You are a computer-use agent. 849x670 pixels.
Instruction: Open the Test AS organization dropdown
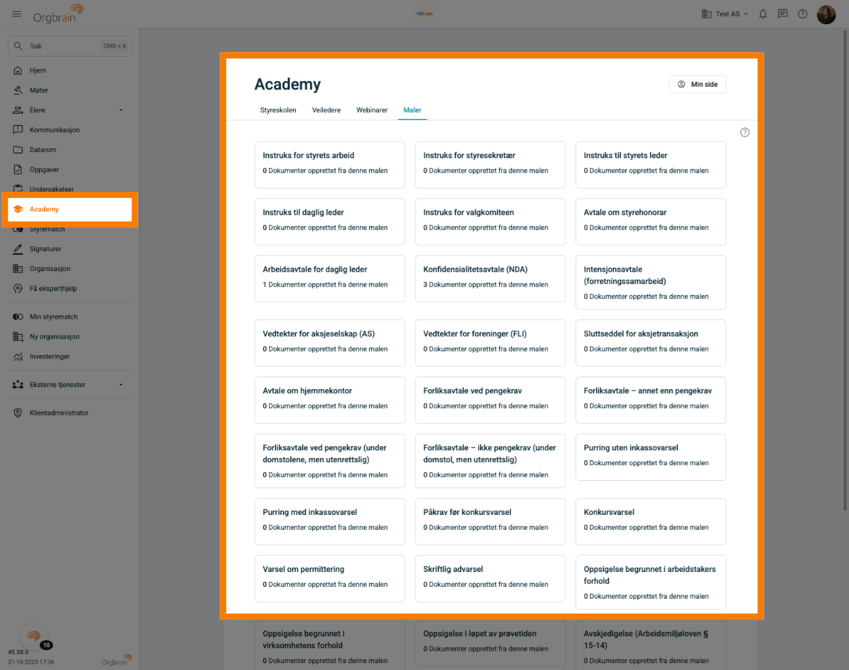(x=724, y=14)
